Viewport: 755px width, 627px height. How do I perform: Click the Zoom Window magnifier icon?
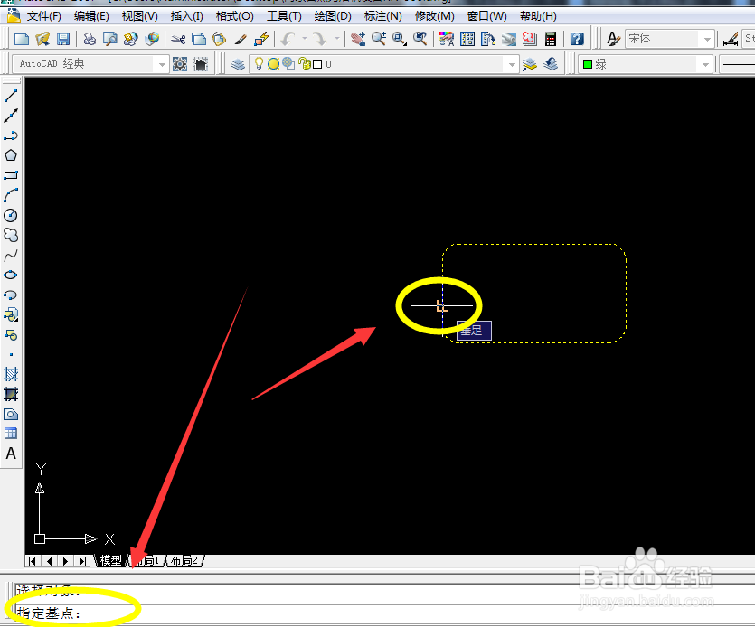click(x=399, y=39)
